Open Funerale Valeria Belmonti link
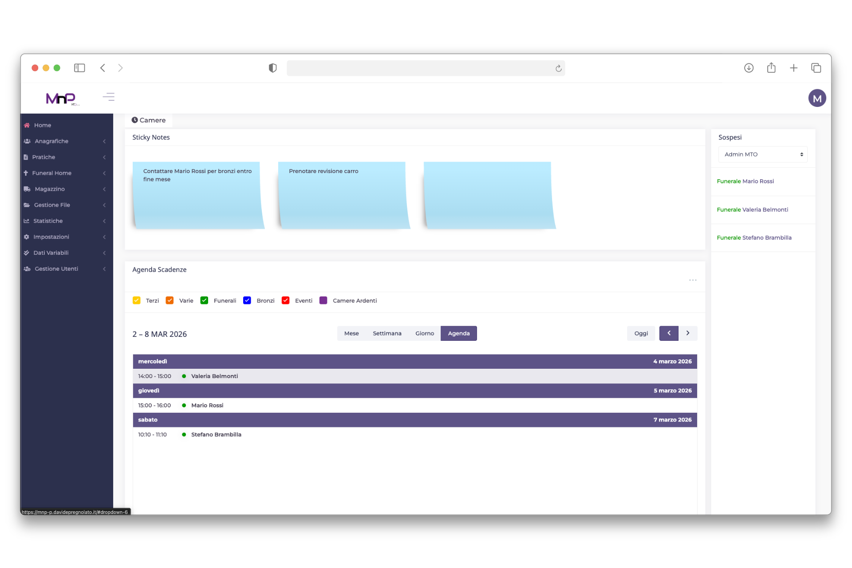The image size is (852, 568). pyautogui.click(x=752, y=209)
